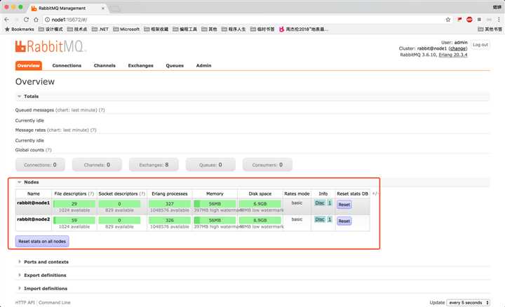505x307 pixels.
Task: Open browser home page icon
Action: pyautogui.click(x=36, y=20)
